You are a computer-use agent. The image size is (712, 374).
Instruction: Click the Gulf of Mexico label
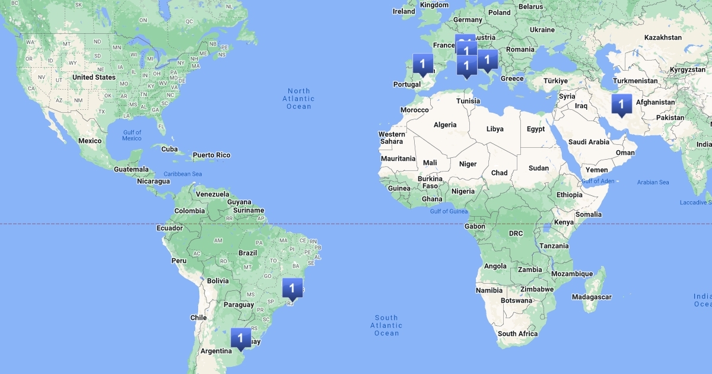point(132,135)
